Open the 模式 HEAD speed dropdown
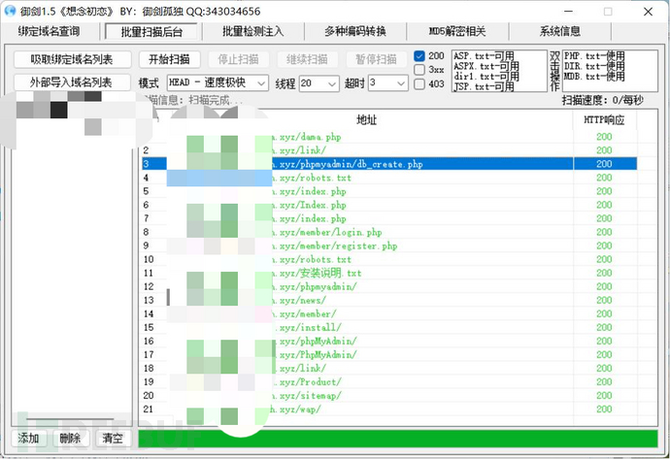Viewport: 670px width, 459px height. (x=218, y=82)
